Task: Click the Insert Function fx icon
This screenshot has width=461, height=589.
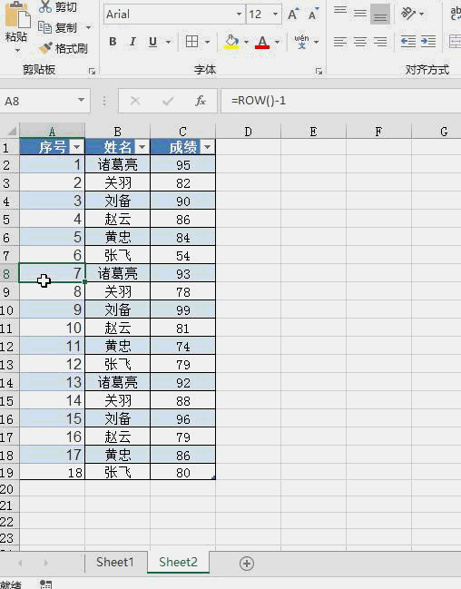Action: tap(201, 101)
